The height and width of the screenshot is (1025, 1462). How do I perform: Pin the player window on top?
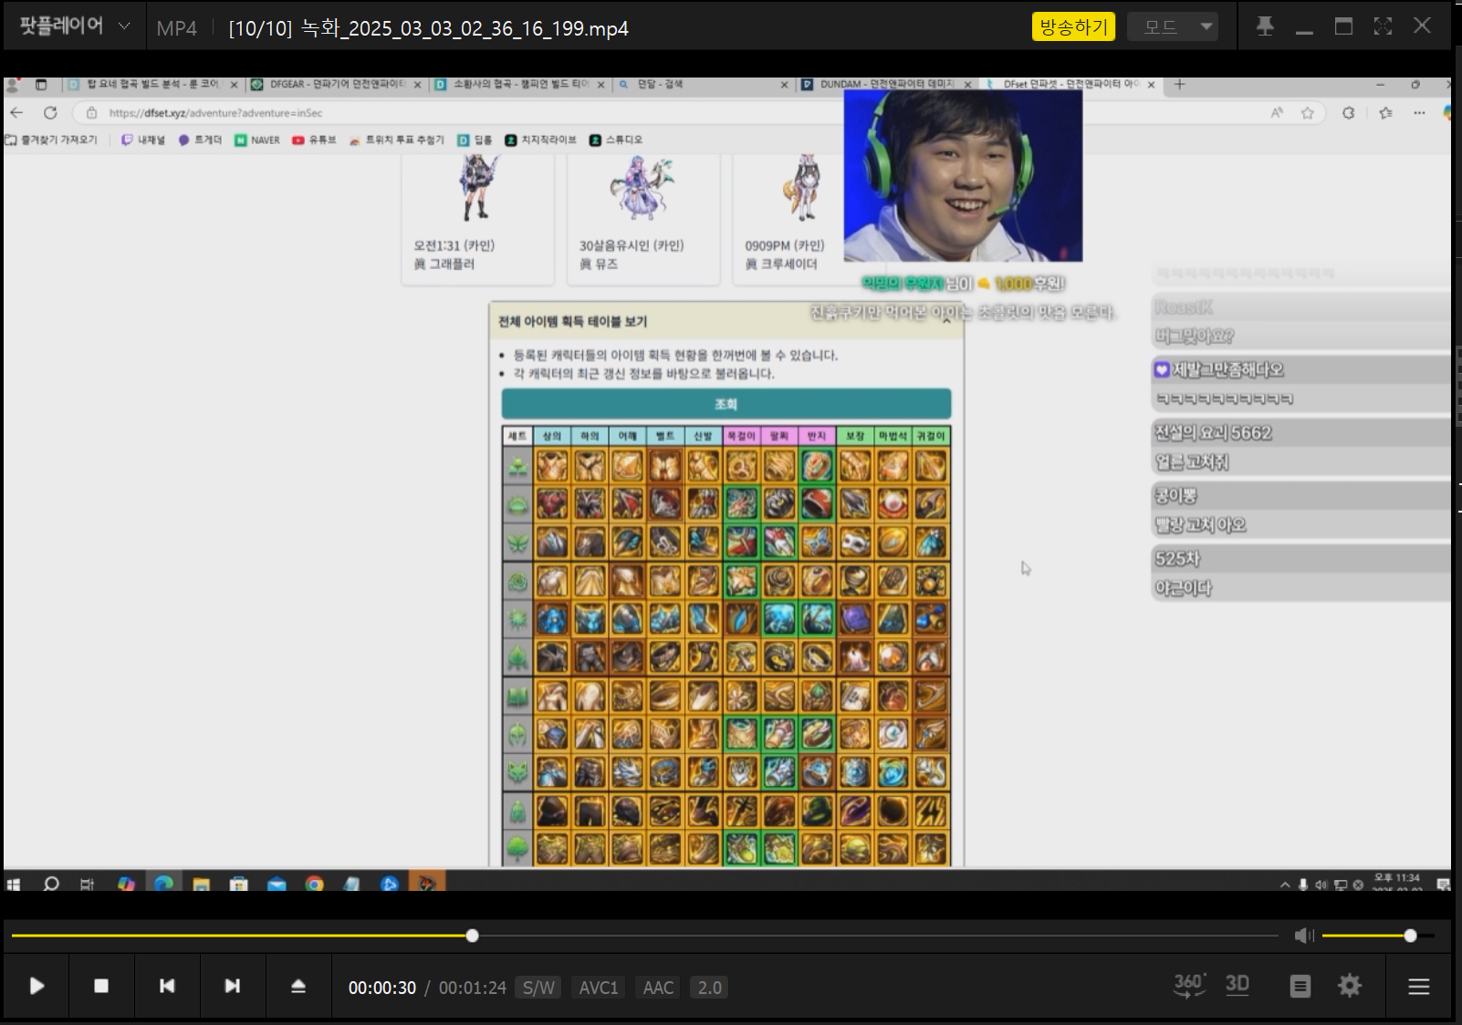[1265, 26]
